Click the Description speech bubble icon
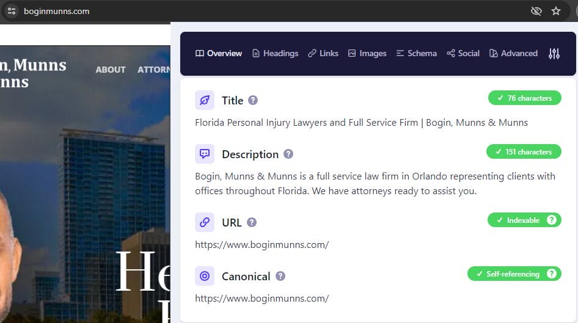Image resolution: width=578 pixels, height=323 pixels. pyautogui.click(x=205, y=154)
